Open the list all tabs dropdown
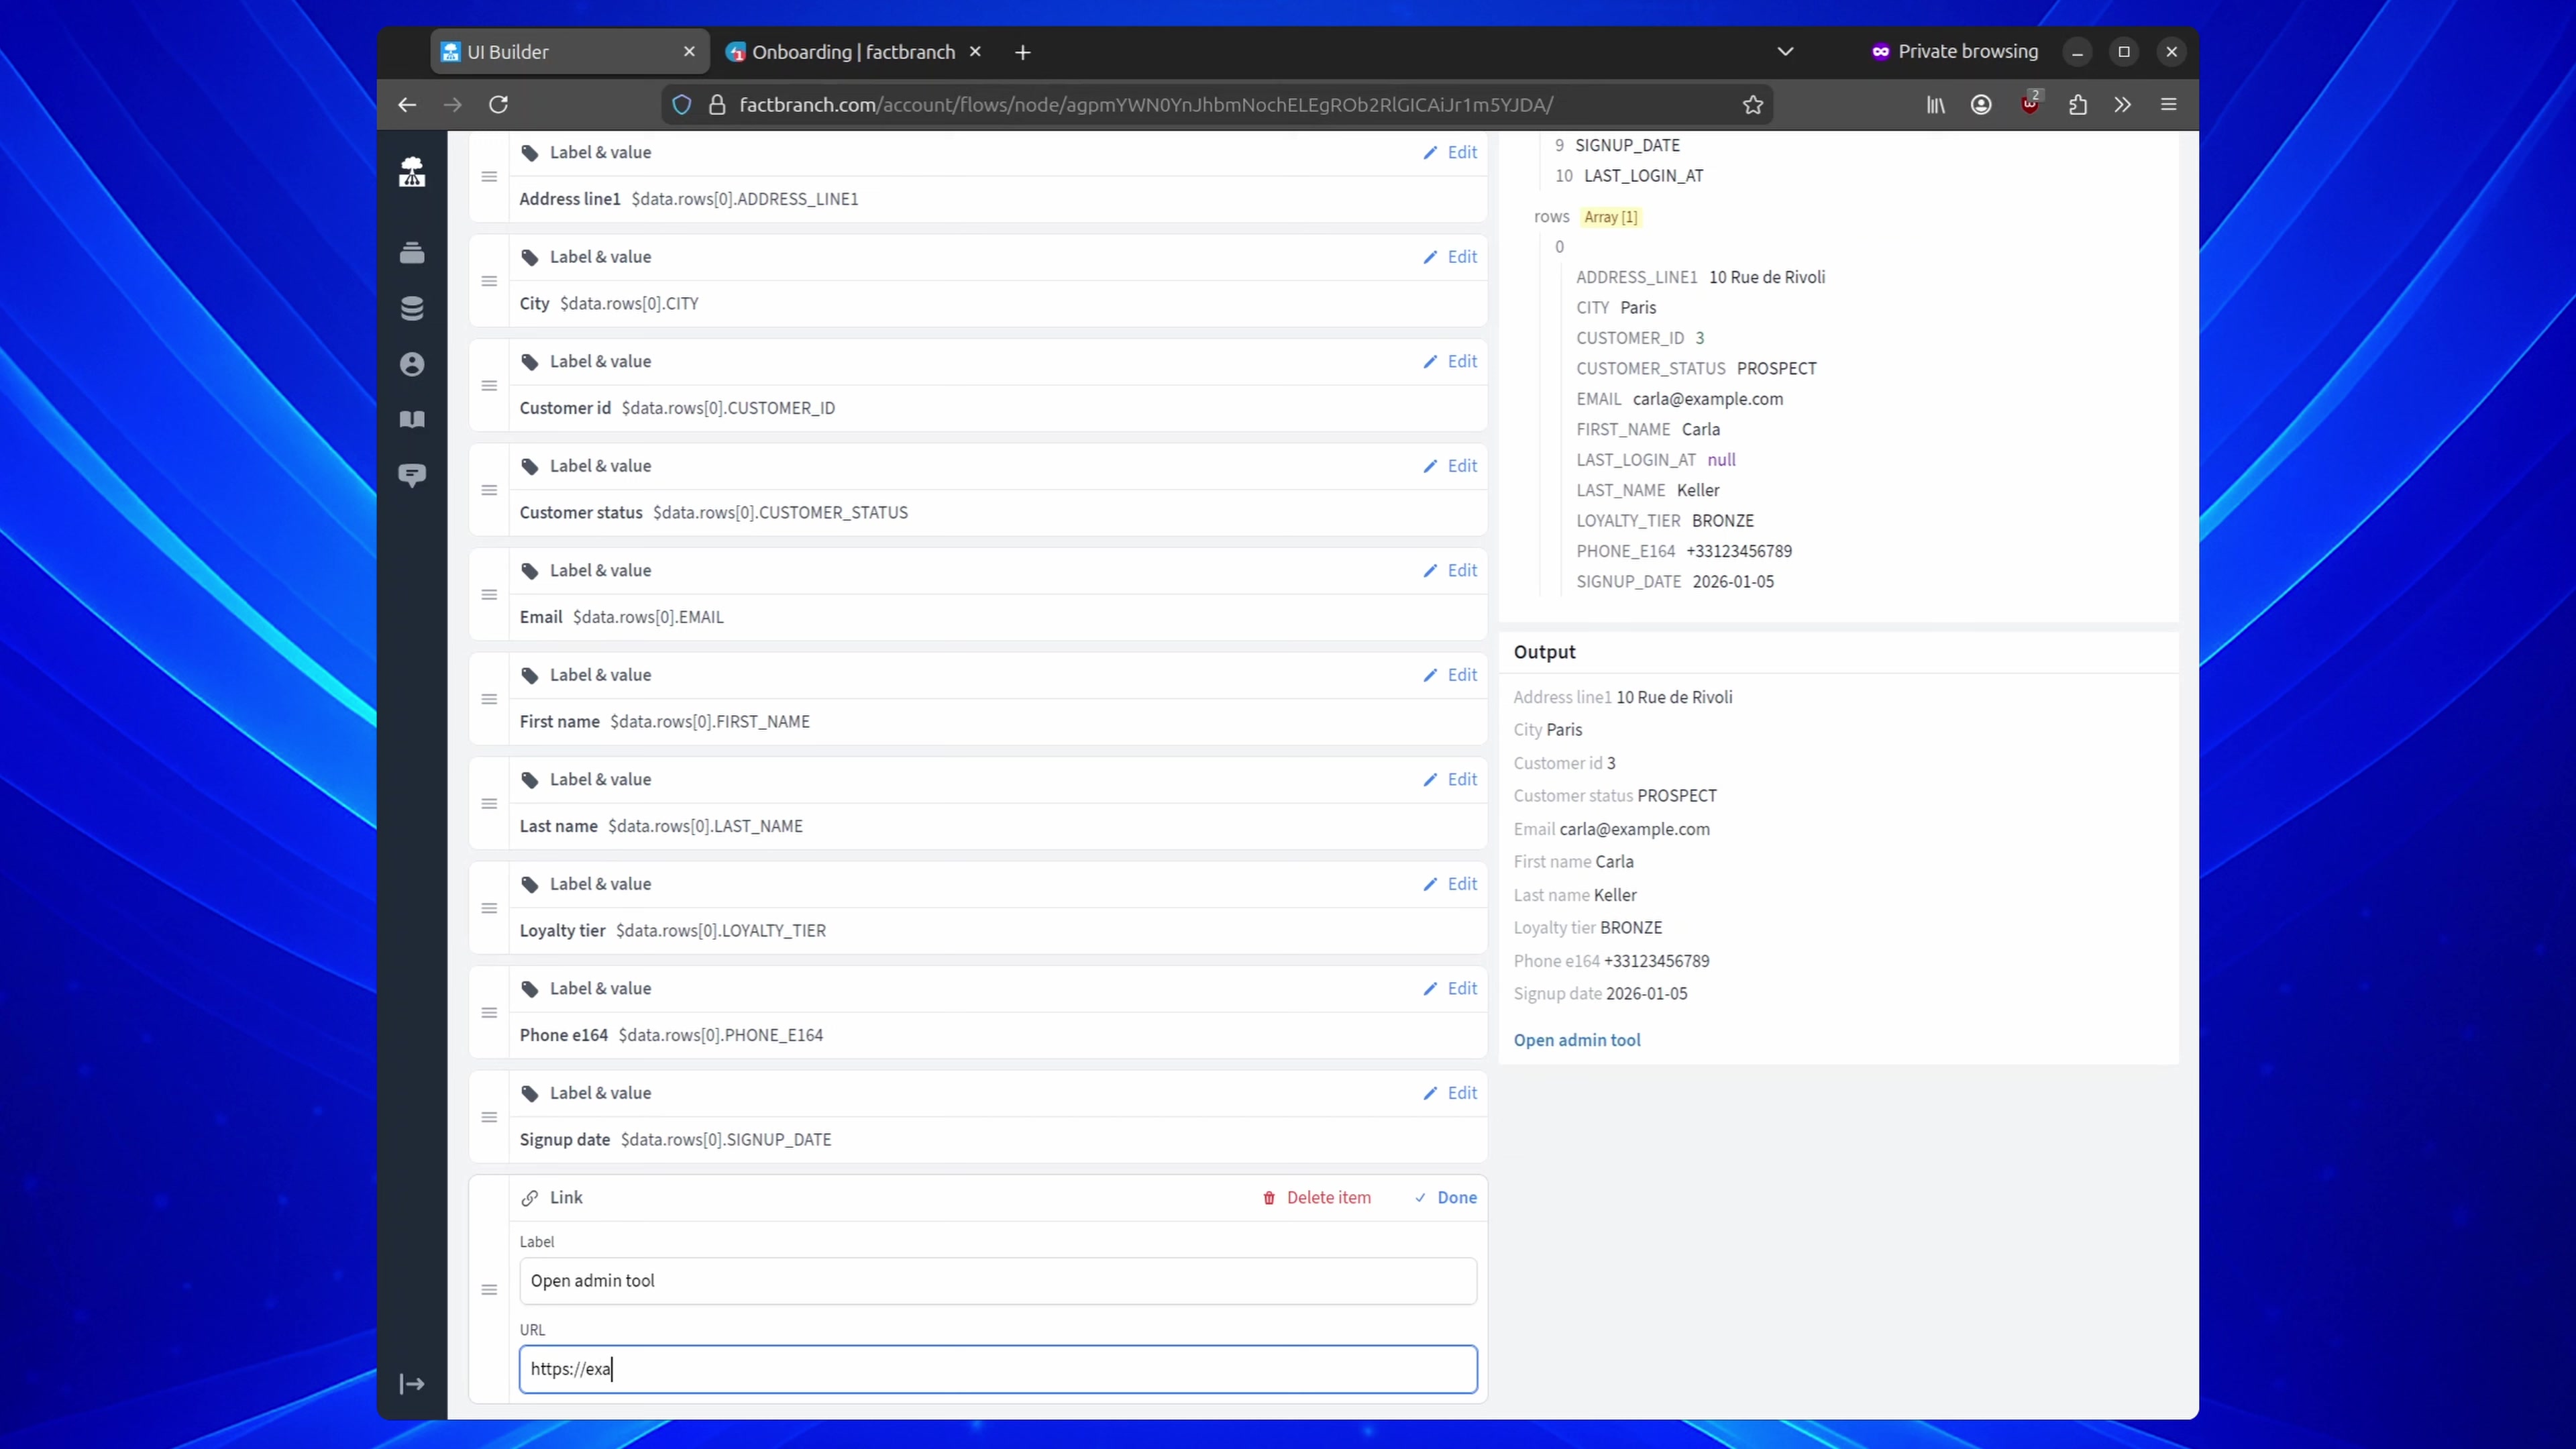Image resolution: width=2576 pixels, height=1449 pixels. coord(1785,52)
